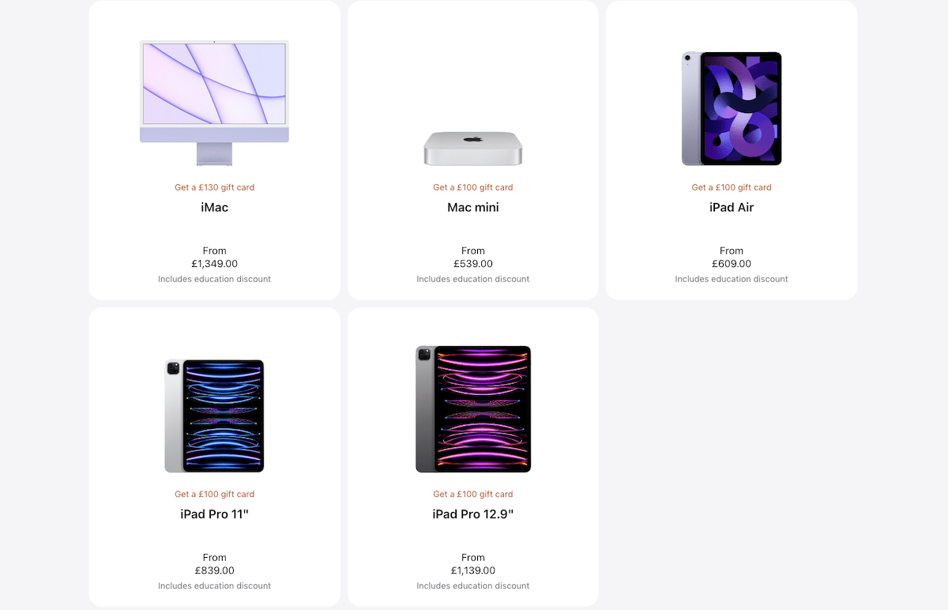Click the iPad Pro 11" gift card offer
Viewport: 948px width, 610px height.
pos(214,494)
